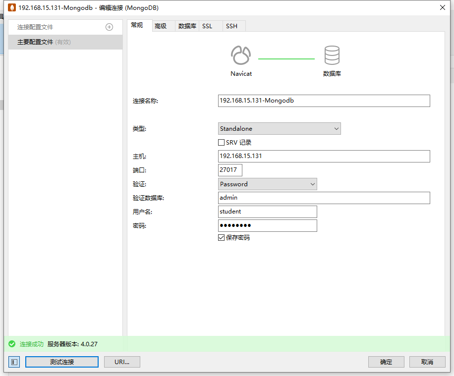Image resolution: width=454 pixels, height=376 pixels.
Task: Click the 连接成功 status text
Action: (32, 344)
